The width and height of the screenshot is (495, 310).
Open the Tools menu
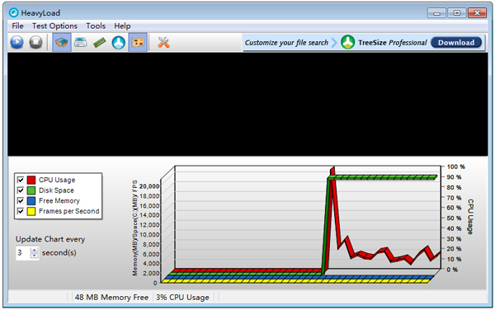(x=96, y=26)
